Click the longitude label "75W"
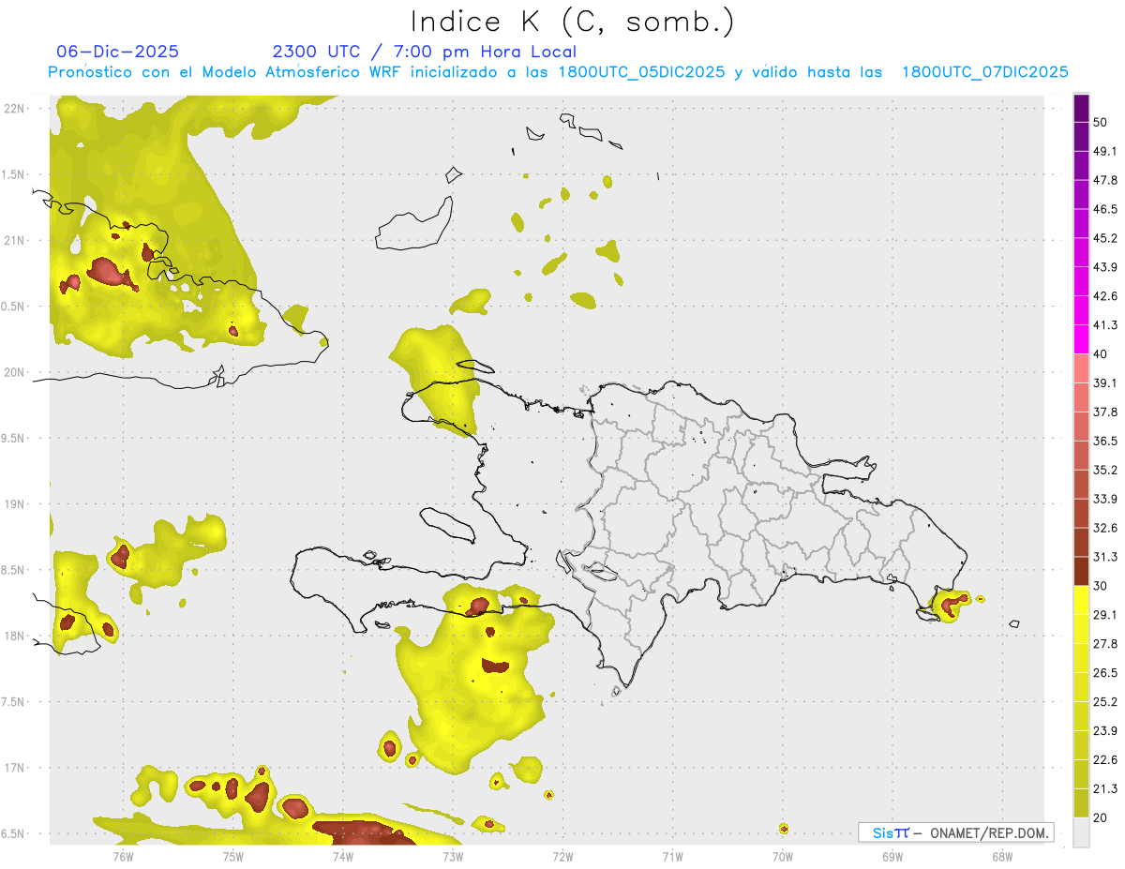The width and height of the screenshot is (1125, 869). [x=232, y=856]
